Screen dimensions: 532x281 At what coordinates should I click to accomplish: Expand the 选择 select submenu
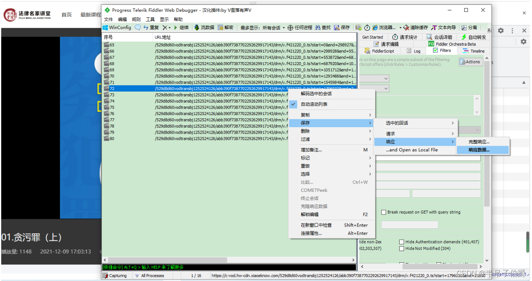point(332,174)
